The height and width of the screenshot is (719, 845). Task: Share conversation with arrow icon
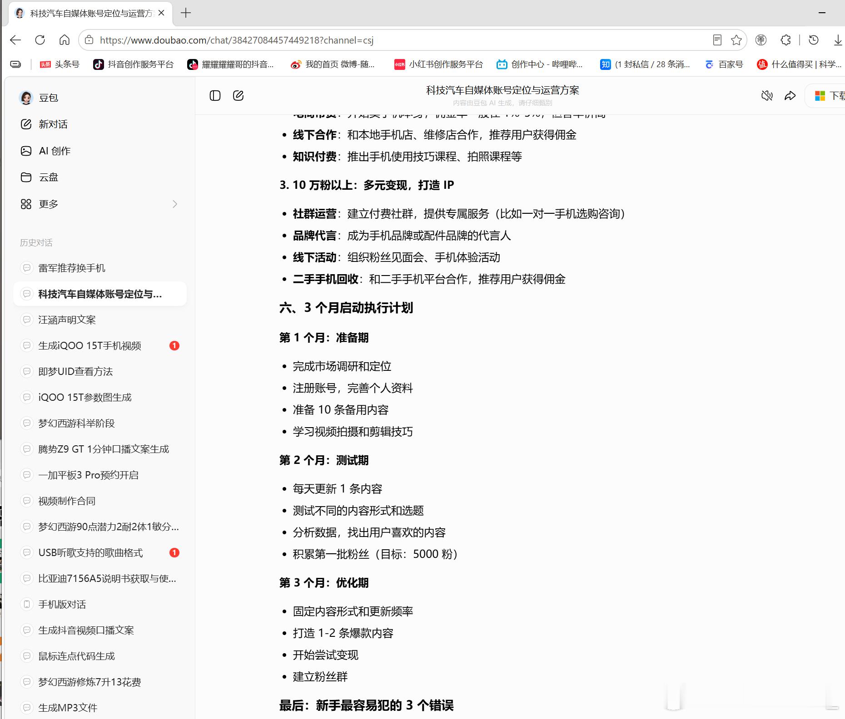[790, 95]
